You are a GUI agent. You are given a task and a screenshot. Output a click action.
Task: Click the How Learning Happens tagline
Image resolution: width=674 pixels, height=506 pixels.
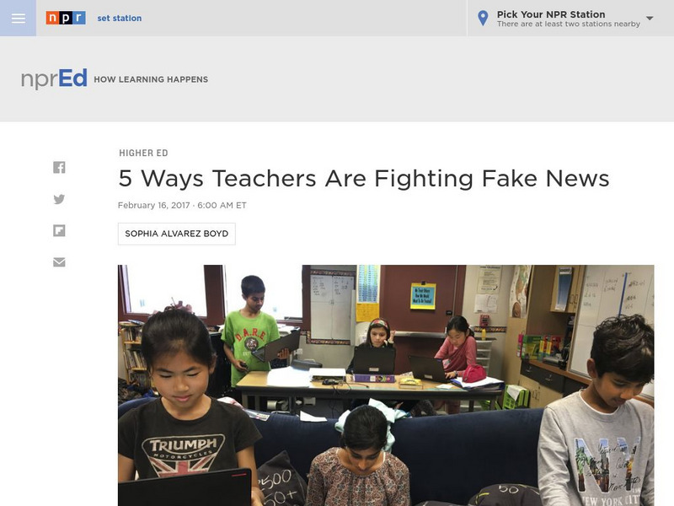tap(151, 79)
